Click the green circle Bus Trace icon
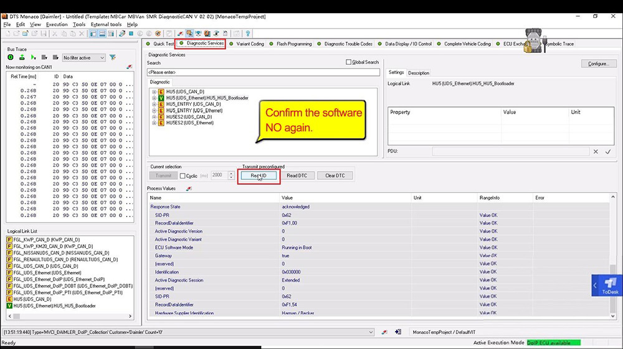 [x=11, y=57]
